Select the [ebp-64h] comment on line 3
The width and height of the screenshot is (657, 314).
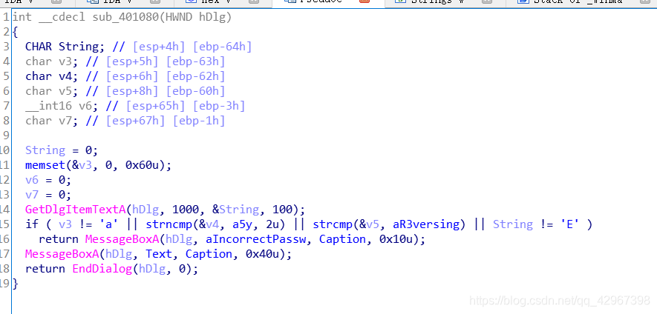pos(223,47)
